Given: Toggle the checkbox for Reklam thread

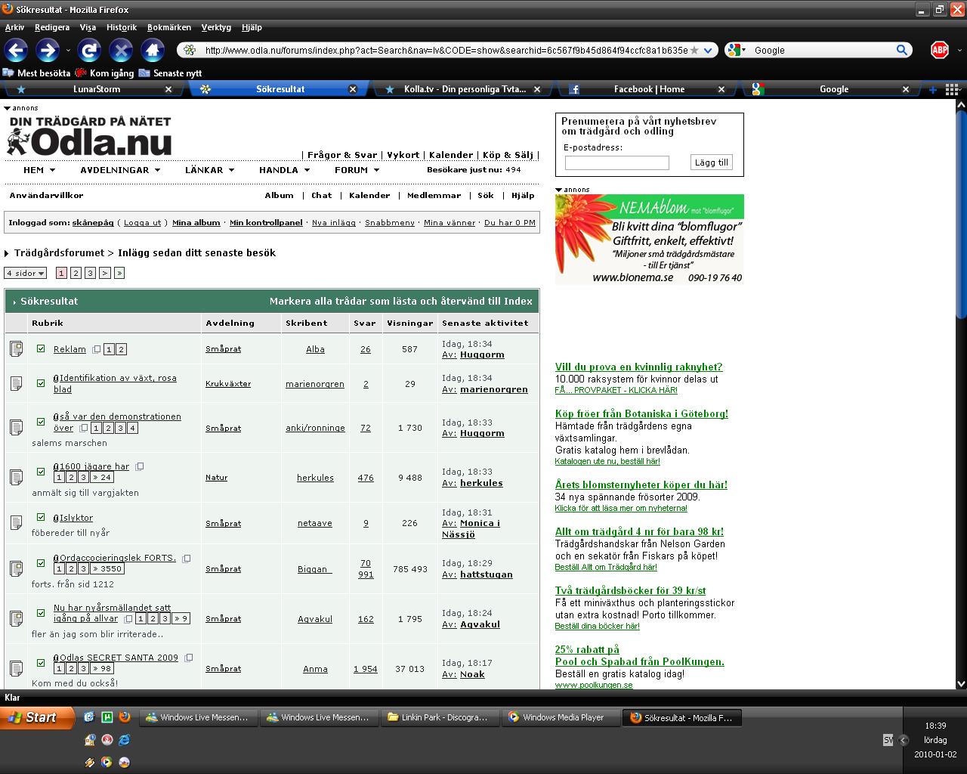Looking at the screenshot, I should (41, 348).
